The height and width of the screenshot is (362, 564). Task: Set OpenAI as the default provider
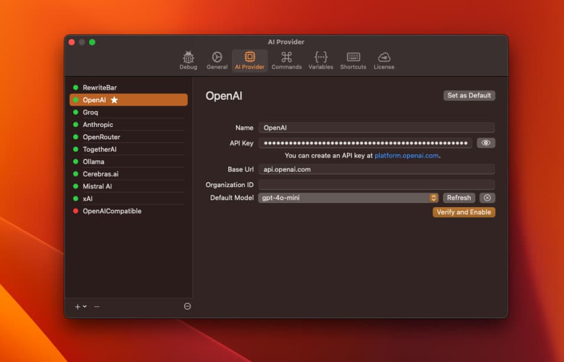click(469, 95)
